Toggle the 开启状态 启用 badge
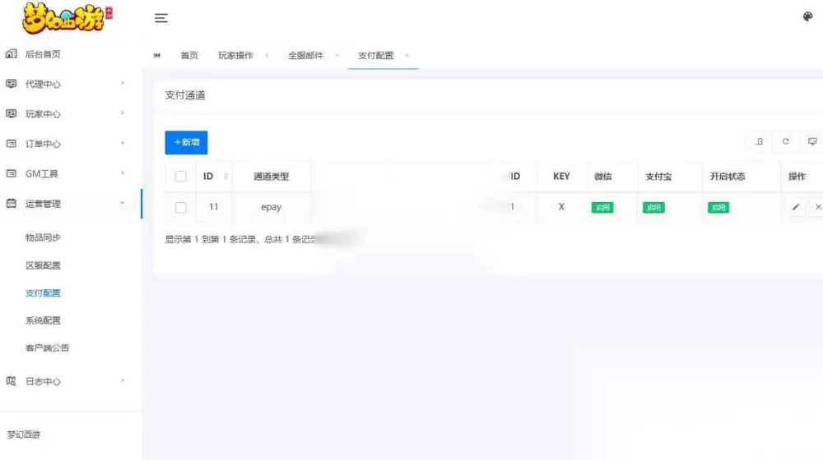The height and width of the screenshot is (460, 823). point(718,208)
